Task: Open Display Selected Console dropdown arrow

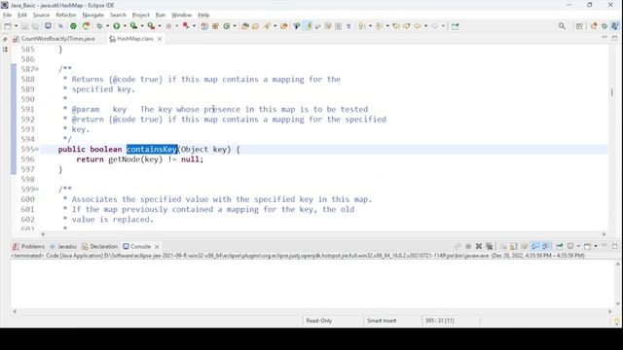Action: (x=578, y=246)
